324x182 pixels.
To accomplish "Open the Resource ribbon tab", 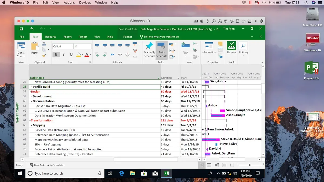I will pos(51,37).
